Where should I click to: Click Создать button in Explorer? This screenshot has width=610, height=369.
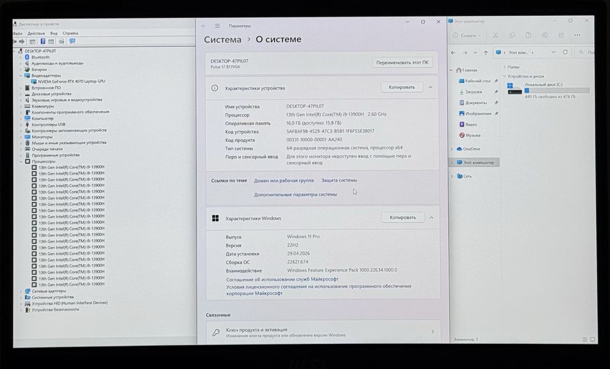click(x=467, y=35)
